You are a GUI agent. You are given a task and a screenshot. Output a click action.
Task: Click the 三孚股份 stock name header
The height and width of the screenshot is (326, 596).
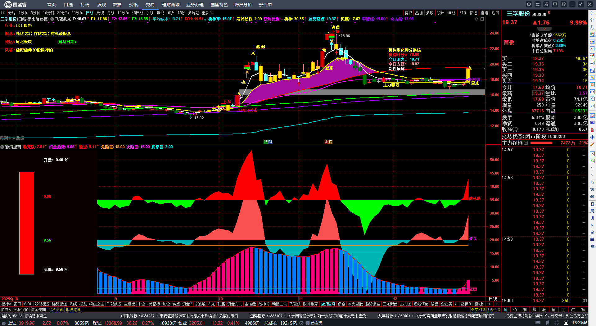[518, 14]
